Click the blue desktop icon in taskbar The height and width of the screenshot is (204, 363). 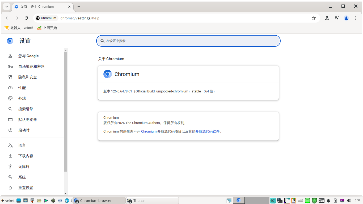pos(19,201)
